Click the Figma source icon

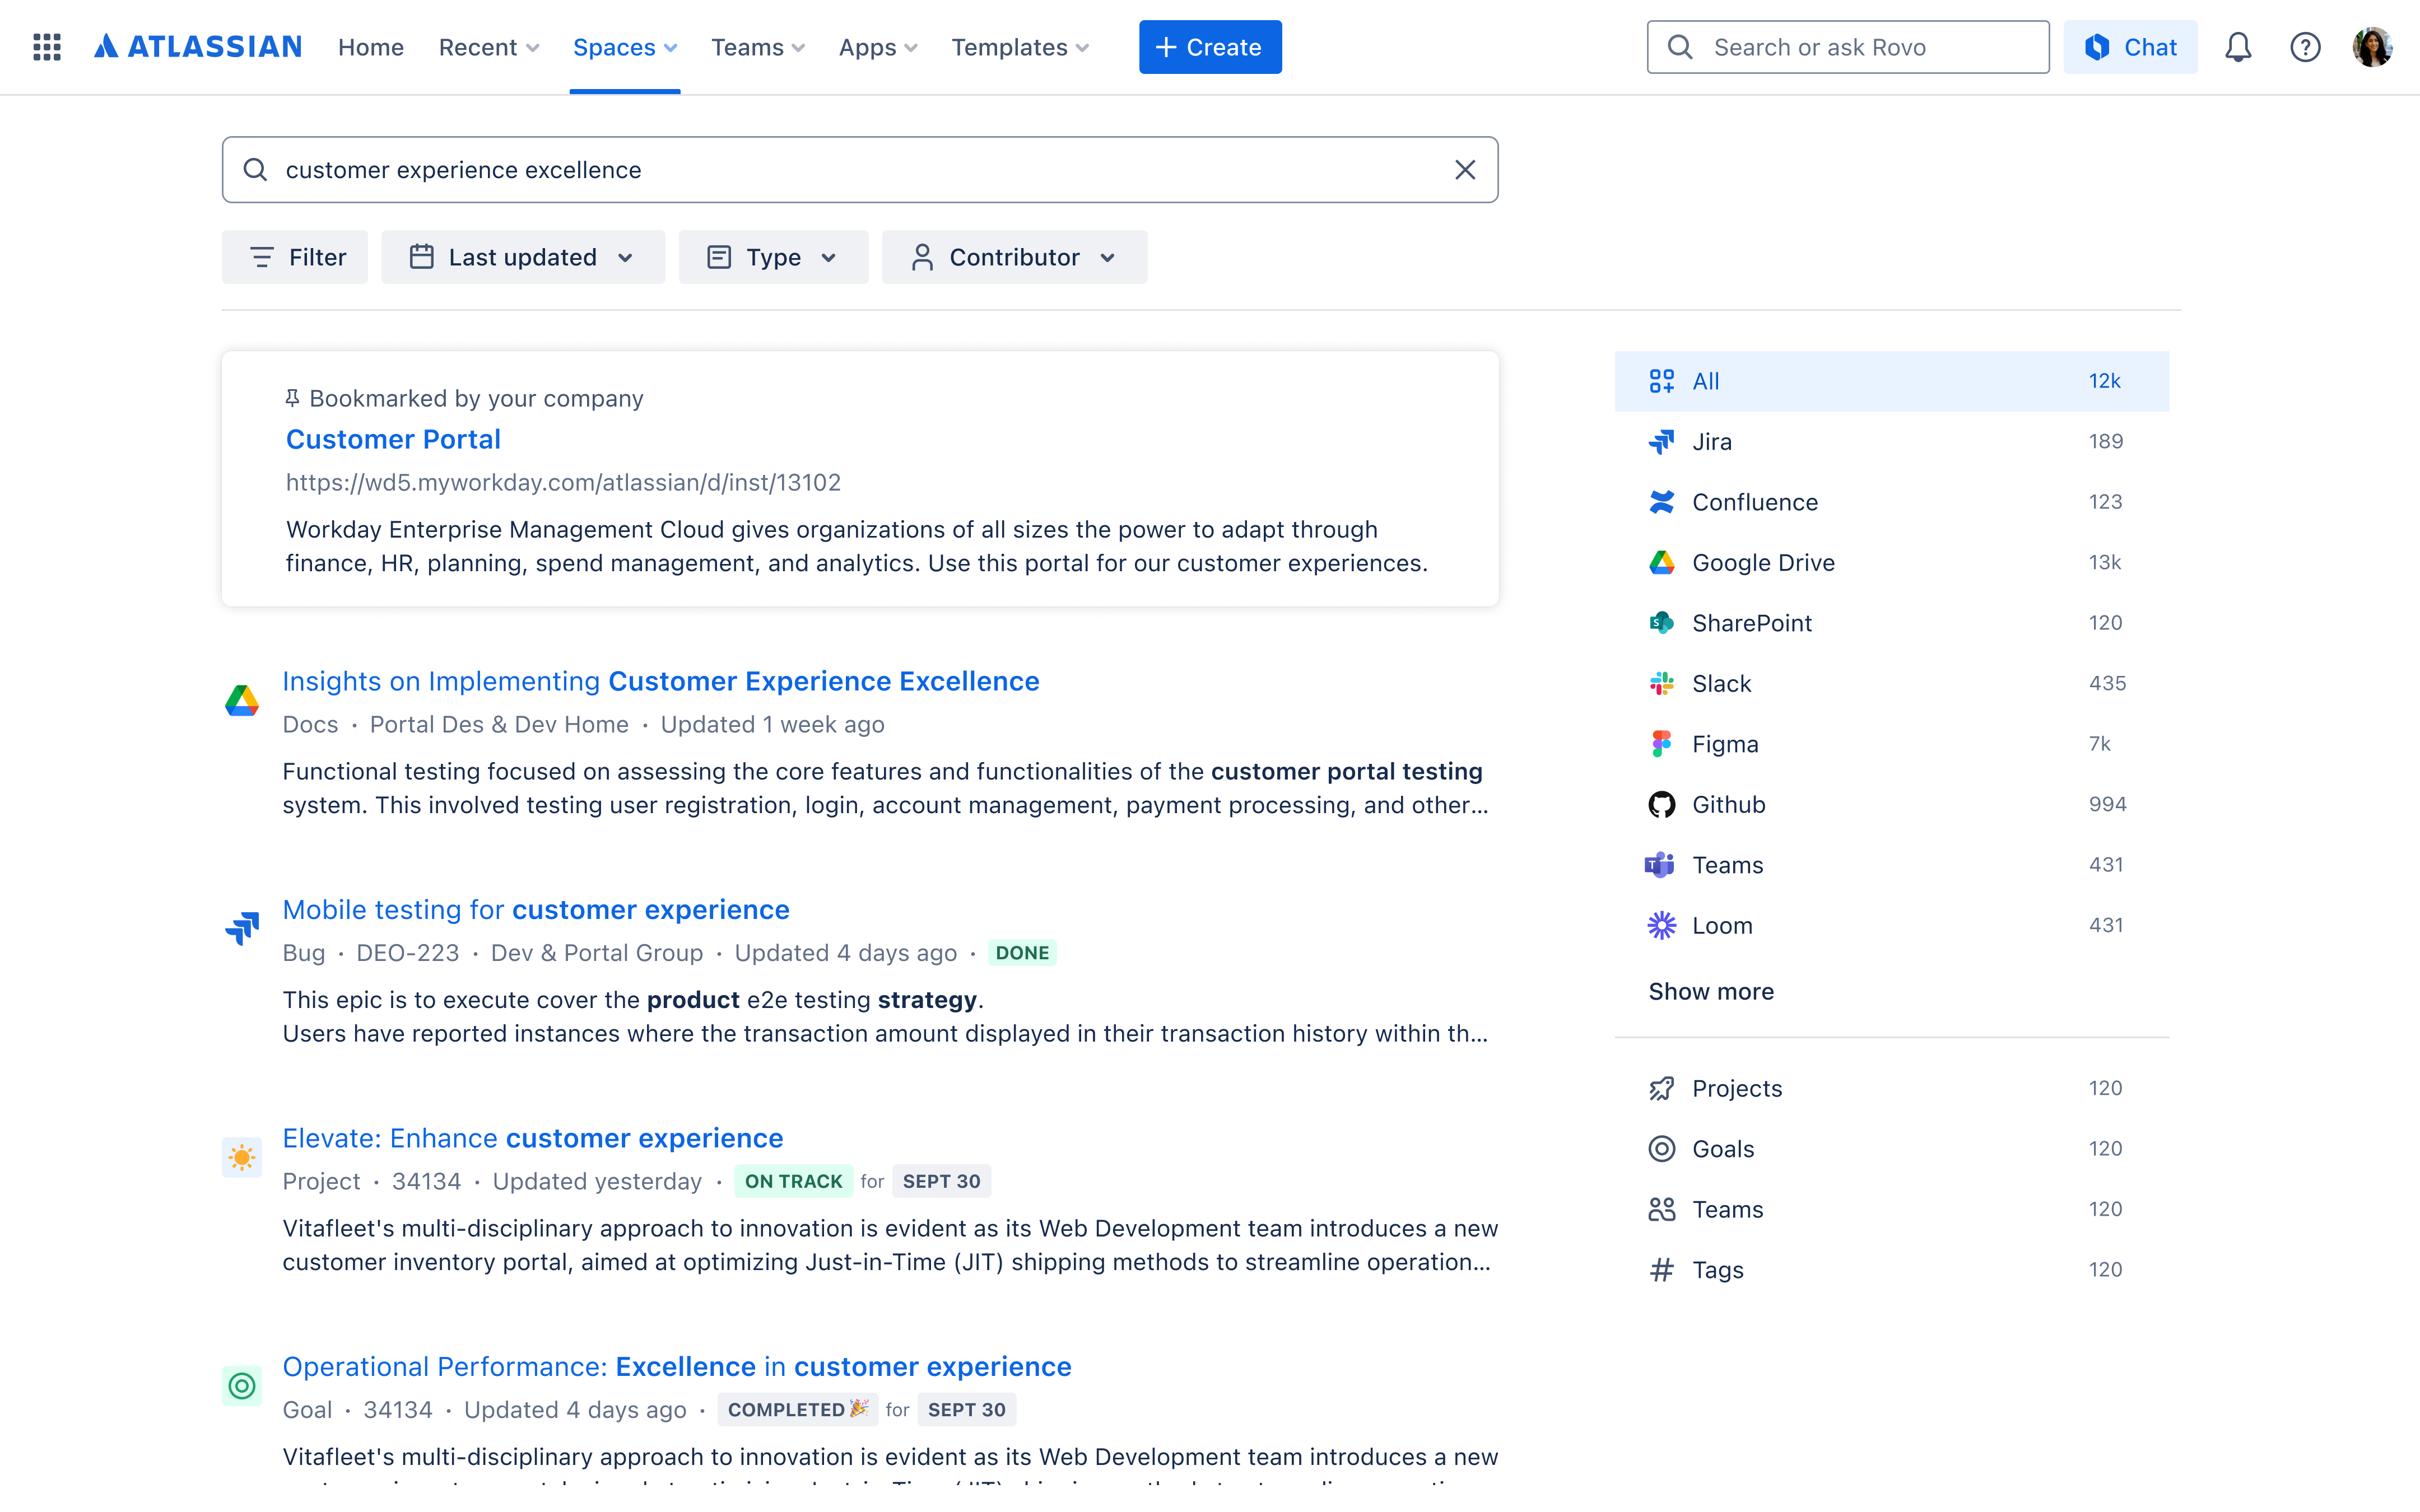point(1661,743)
